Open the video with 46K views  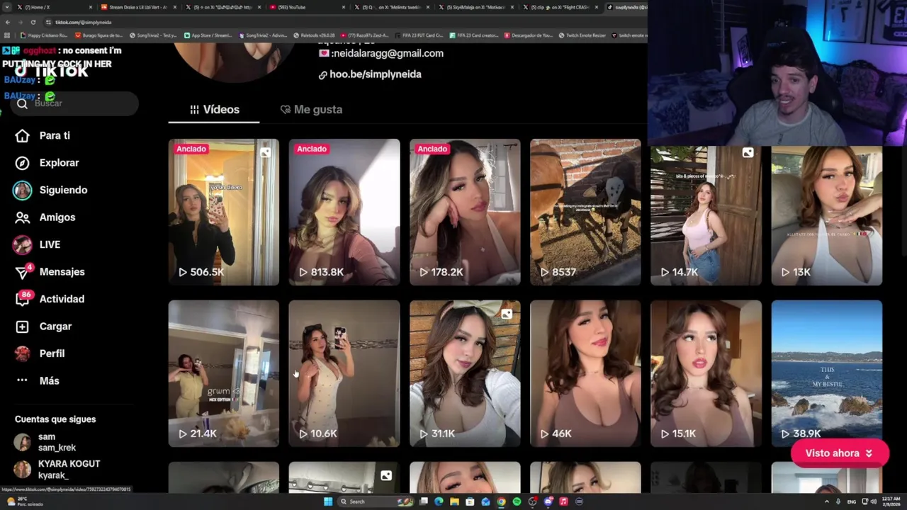click(x=585, y=374)
